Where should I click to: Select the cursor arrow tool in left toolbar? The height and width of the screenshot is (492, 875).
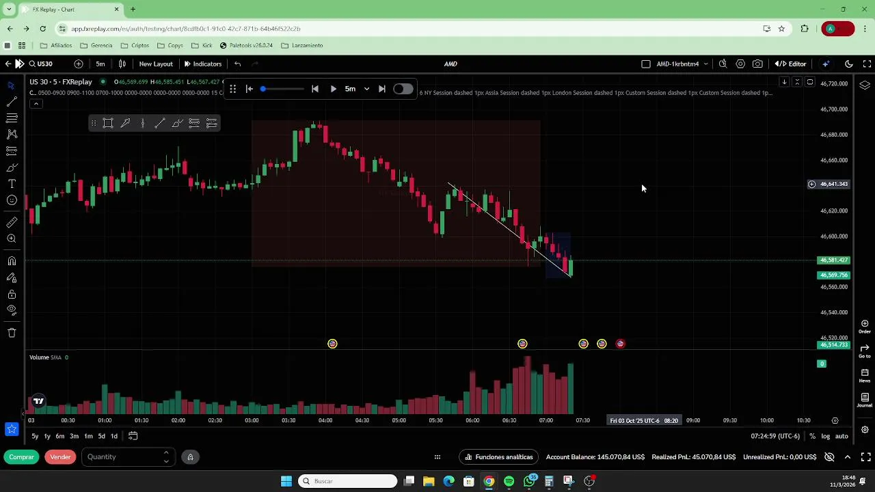(x=12, y=85)
